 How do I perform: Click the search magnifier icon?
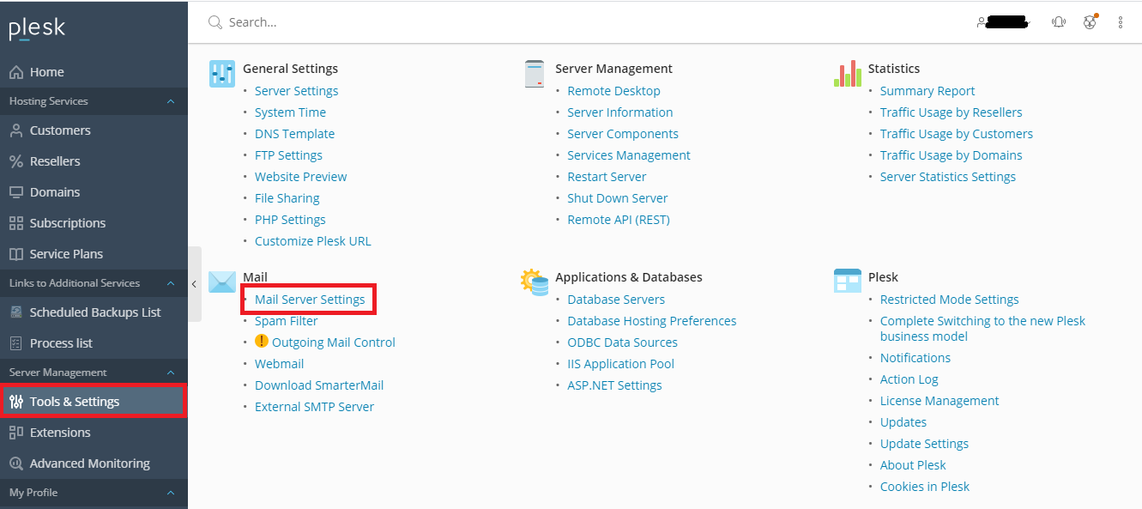click(x=215, y=22)
